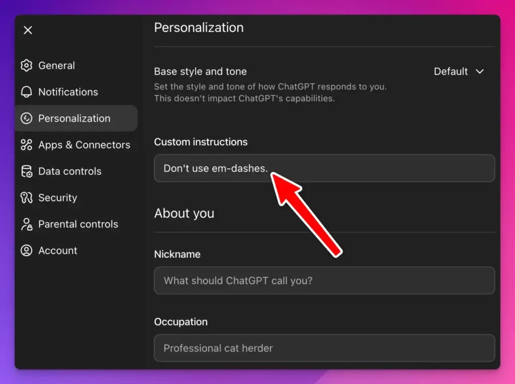This screenshot has height=384, width=515.
Task: Open the Default style and tone dropdown
Action: pyautogui.click(x=451, y=71)
